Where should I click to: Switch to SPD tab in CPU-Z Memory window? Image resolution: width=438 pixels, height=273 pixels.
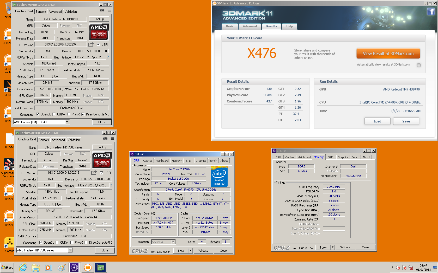330,157
